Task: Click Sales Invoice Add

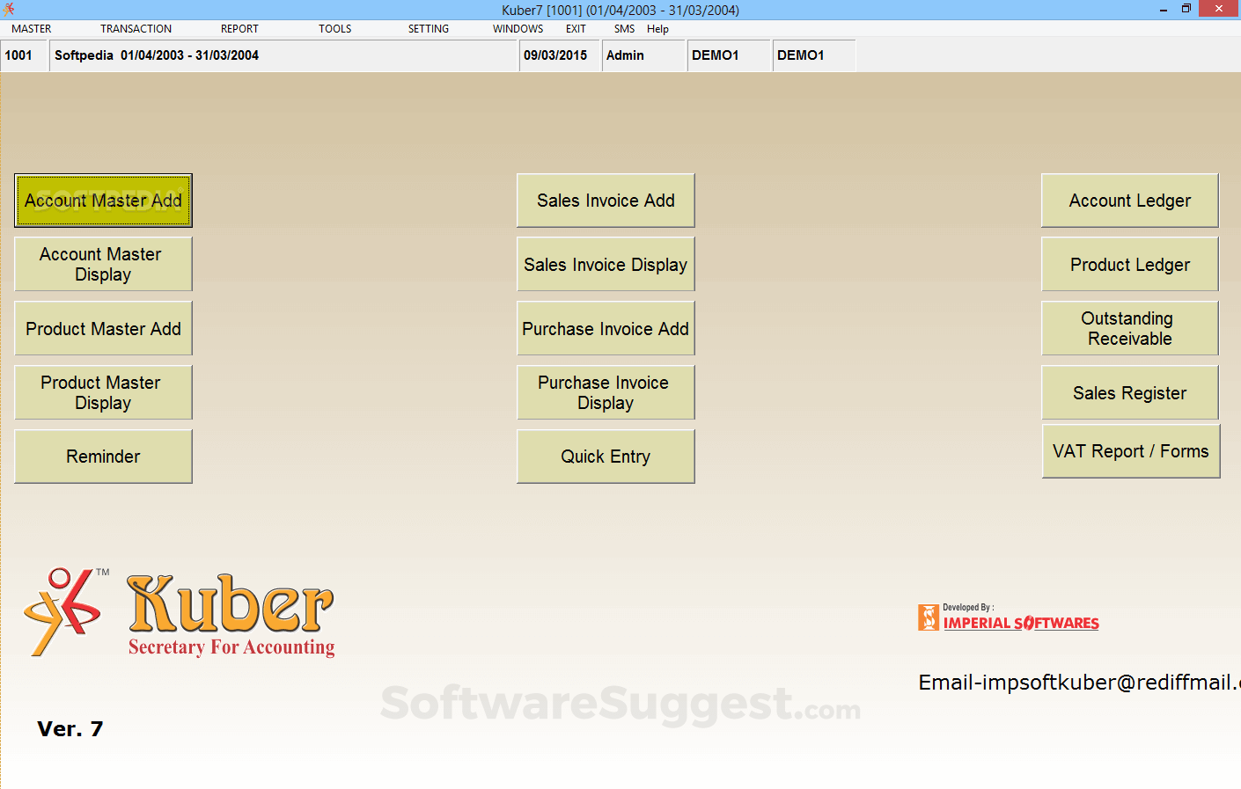Action: (606, 201)
